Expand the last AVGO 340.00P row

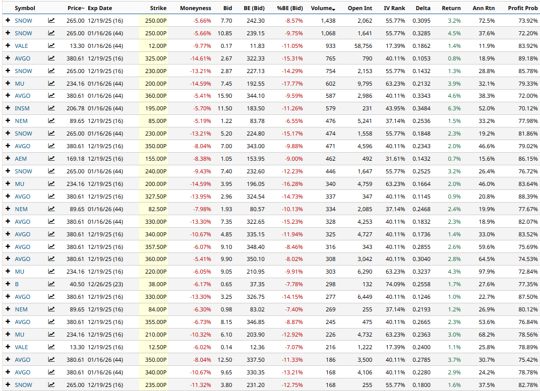[7, 372]
